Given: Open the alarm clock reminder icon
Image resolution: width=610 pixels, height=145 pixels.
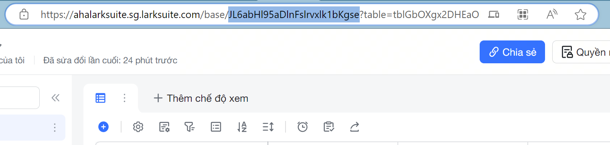Looking at the screenshot, I should (x=302, y=127).
